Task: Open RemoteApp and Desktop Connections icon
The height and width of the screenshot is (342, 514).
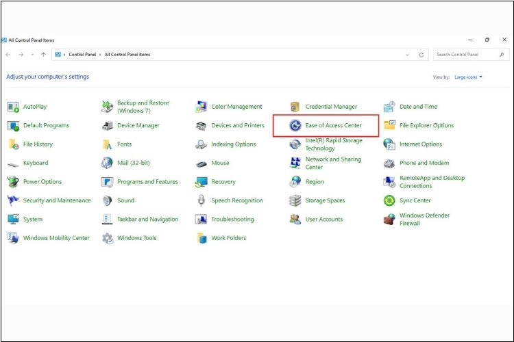Action: [x=389, y=182]
